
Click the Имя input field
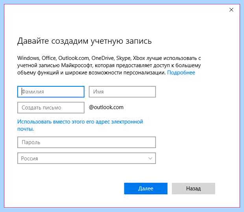pos(122,92)
